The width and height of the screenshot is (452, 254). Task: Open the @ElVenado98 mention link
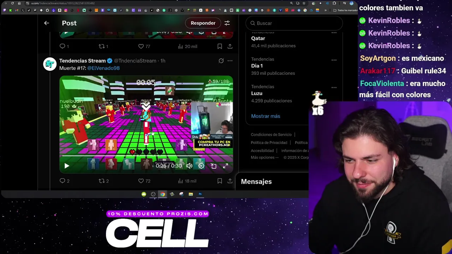point(103,68)
